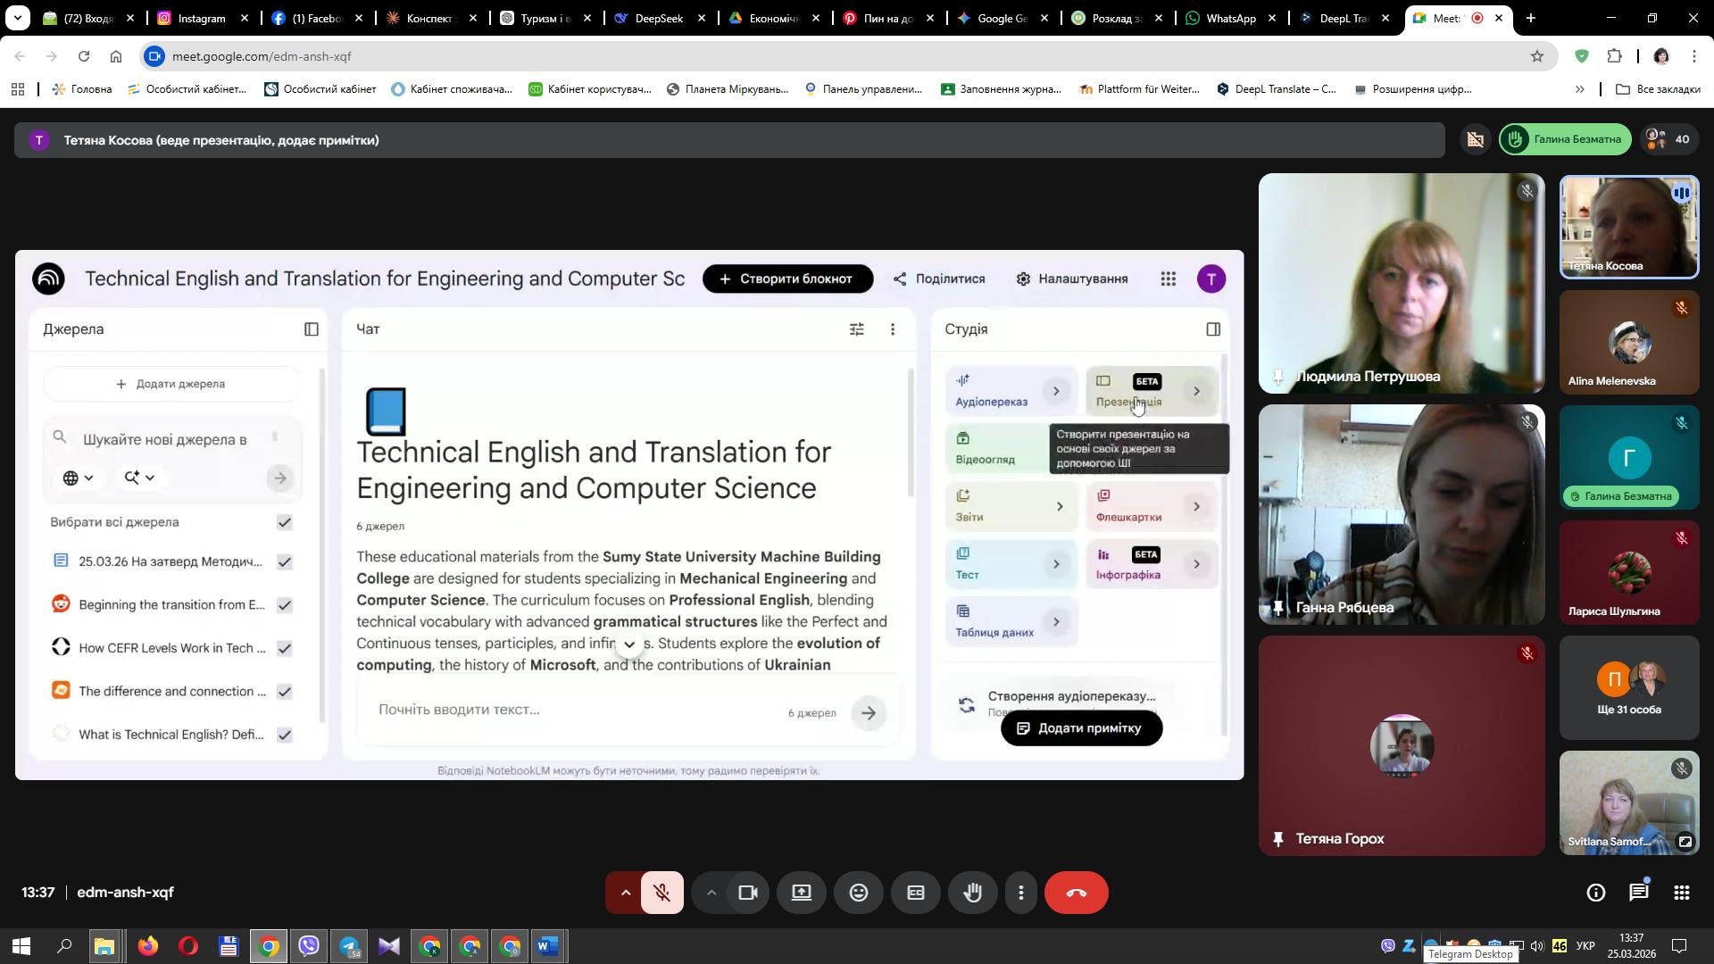1714x964 pixels.
Task: Unmute the microphone button
Action: pos(661,893)
